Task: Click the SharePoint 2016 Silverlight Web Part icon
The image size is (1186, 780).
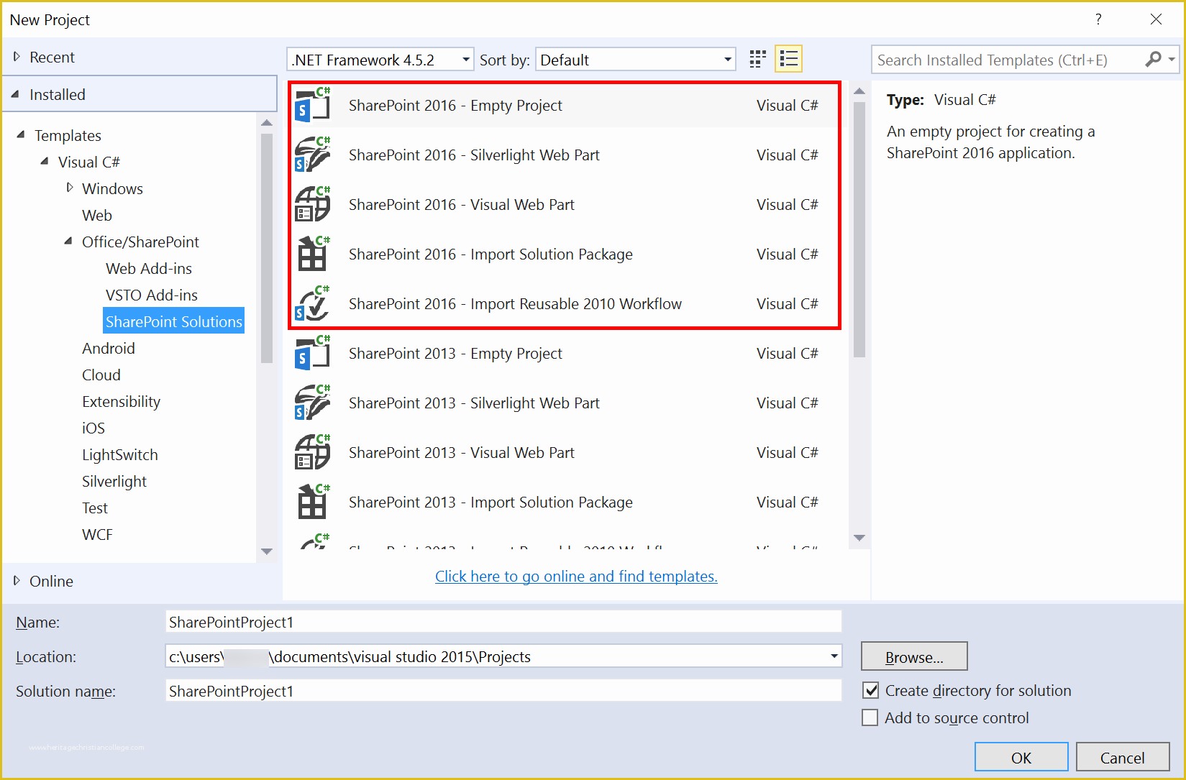Action: coord(312,155)
